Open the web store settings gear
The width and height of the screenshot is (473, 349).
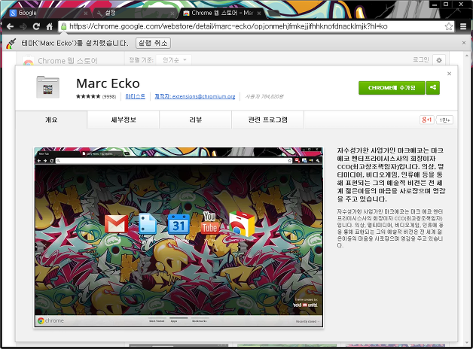pos(439,60)
